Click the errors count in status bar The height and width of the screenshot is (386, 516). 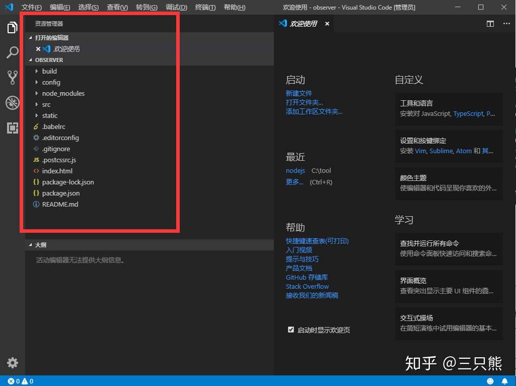coord(14,381)
